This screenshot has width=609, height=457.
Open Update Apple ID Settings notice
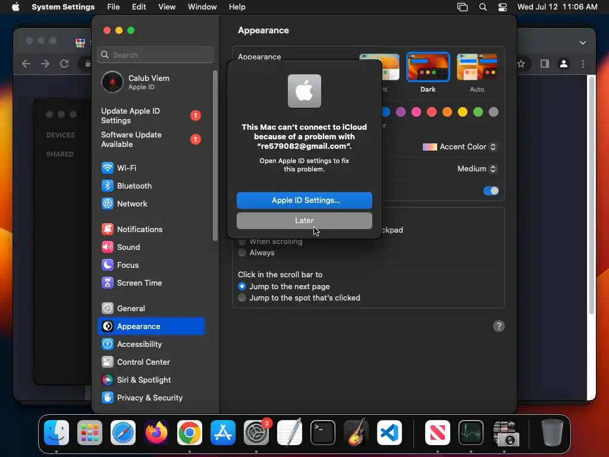coord(150,115)
